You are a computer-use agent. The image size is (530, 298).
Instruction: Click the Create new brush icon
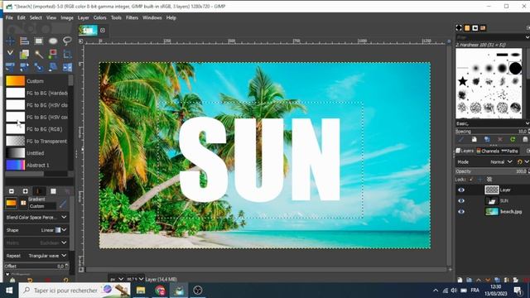(x=475, y=139)
